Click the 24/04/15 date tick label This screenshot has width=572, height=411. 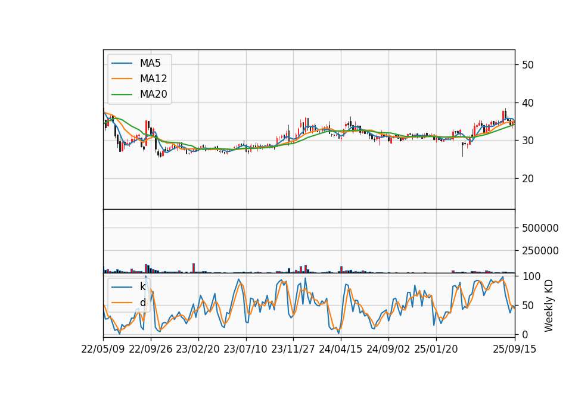[341, 349]
